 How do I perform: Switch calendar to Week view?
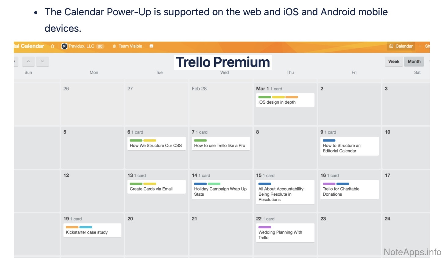394,61
